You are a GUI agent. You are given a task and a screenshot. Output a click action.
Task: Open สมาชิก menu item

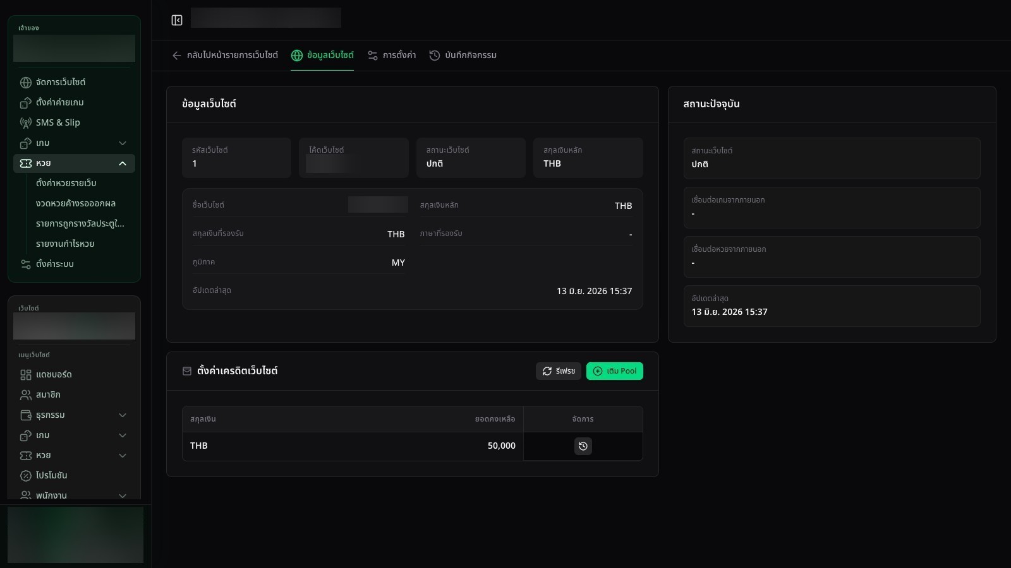[74, 395]
